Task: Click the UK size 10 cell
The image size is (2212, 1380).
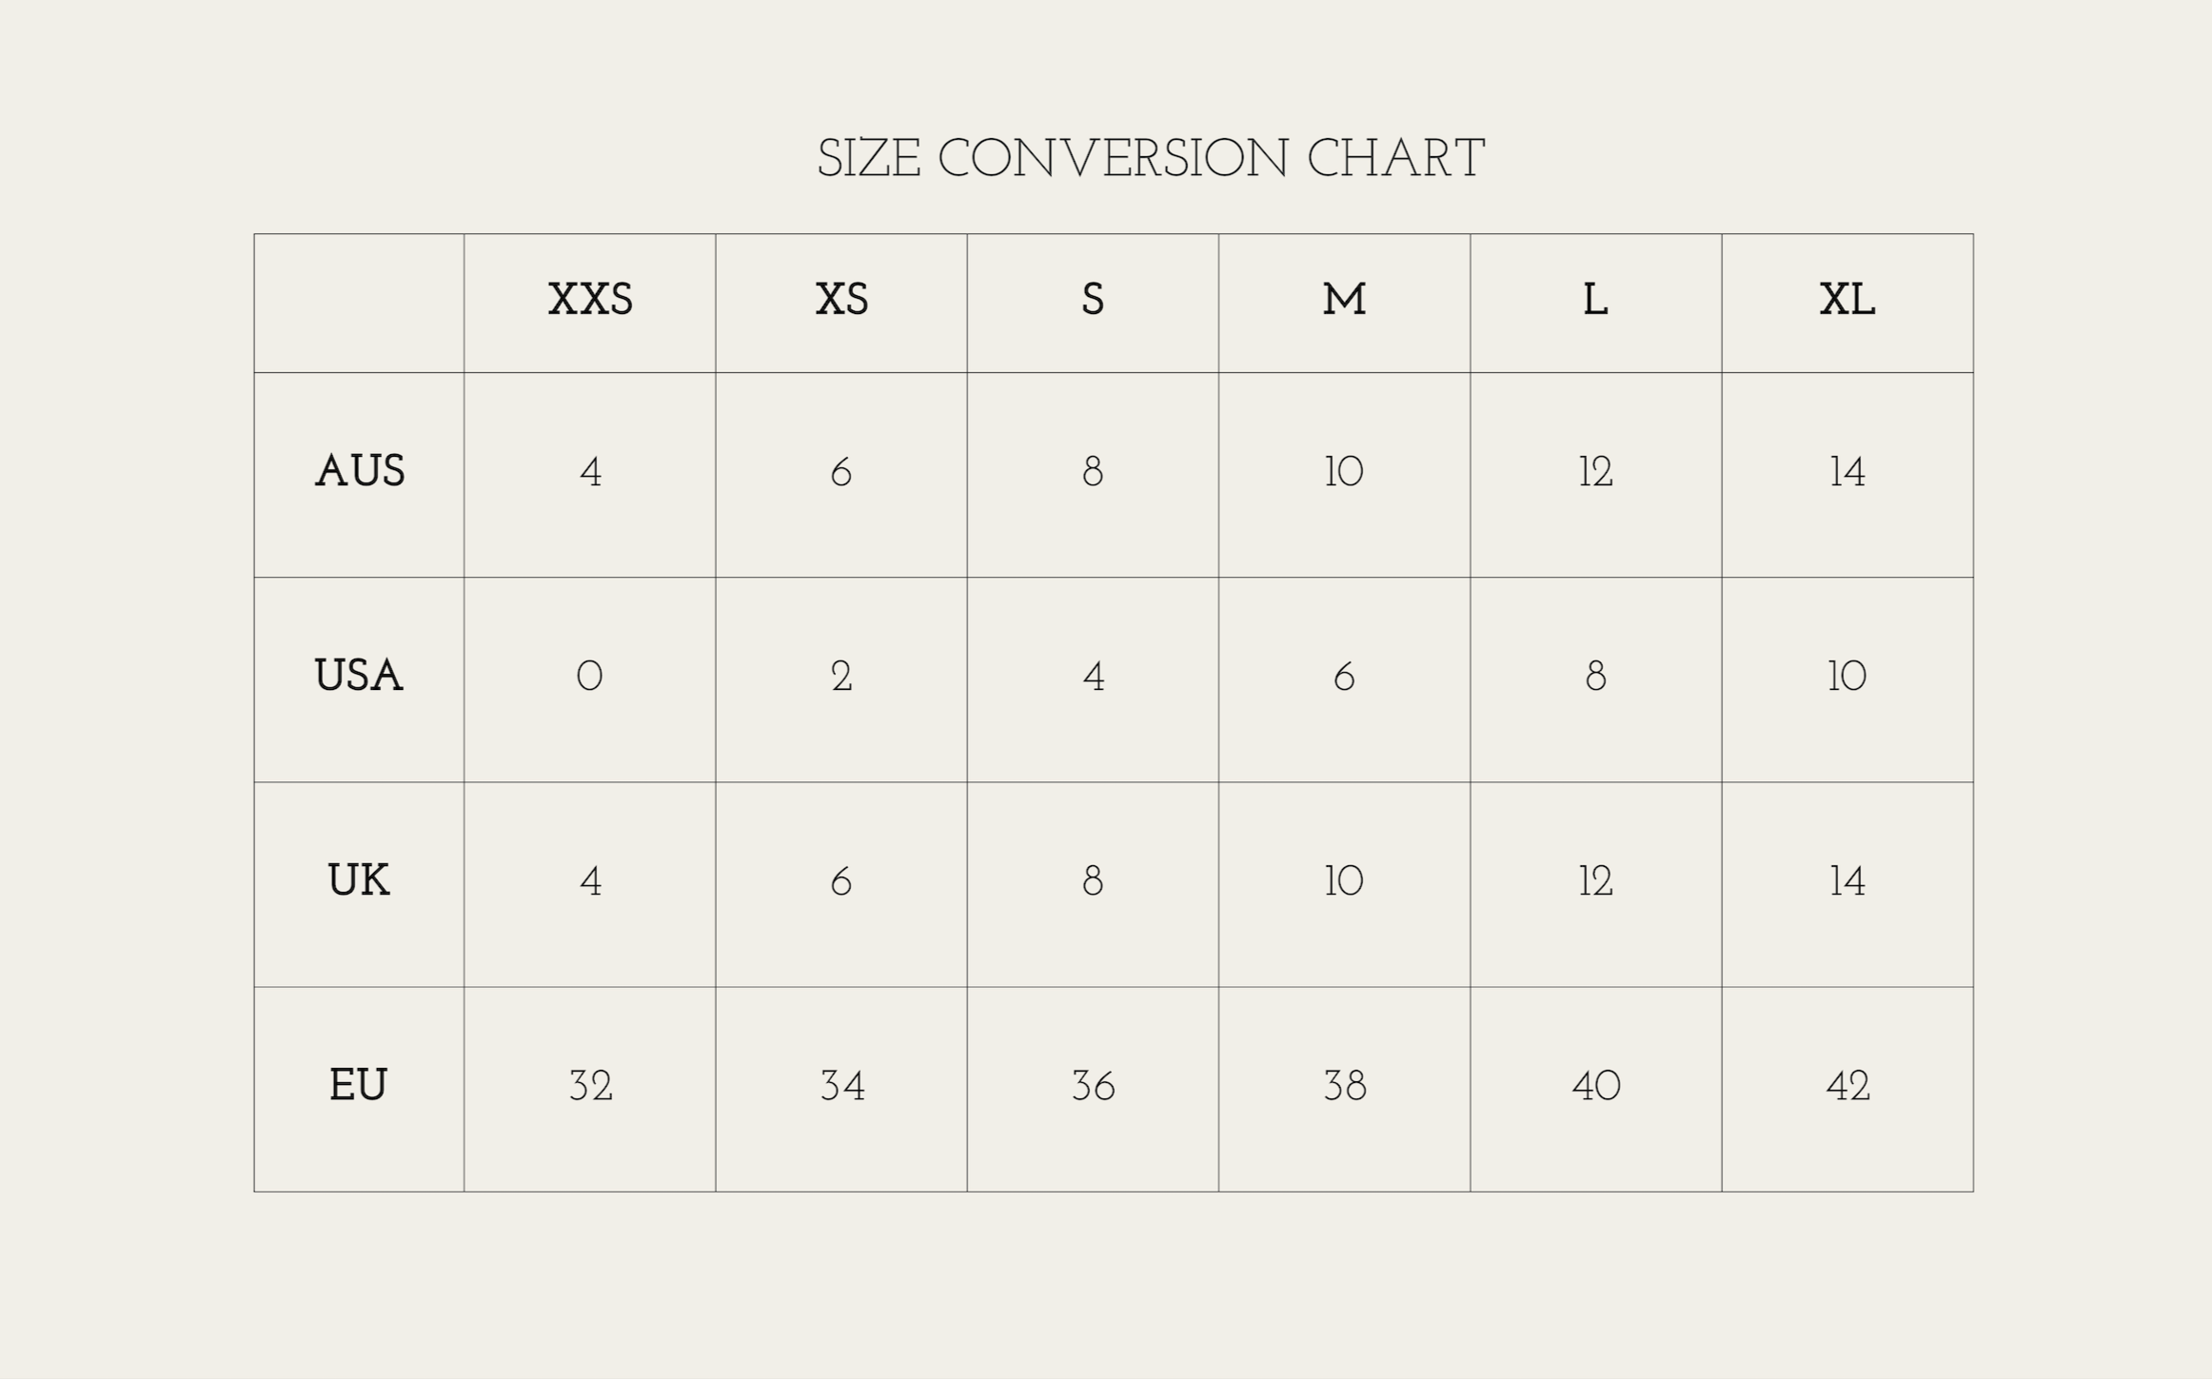Action: coord(1344,882)
